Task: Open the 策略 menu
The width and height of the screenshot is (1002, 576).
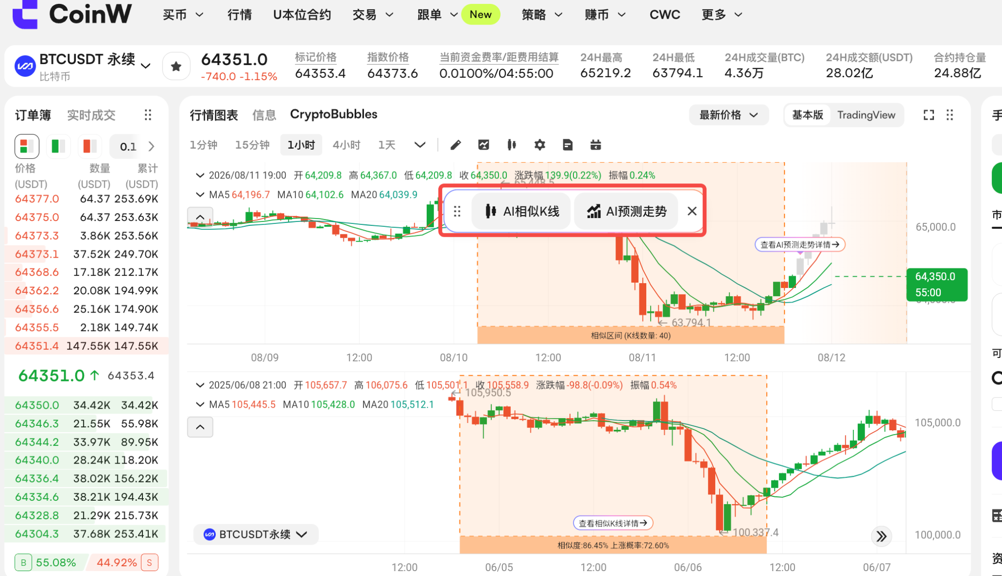Action: (x=542, y=15)
